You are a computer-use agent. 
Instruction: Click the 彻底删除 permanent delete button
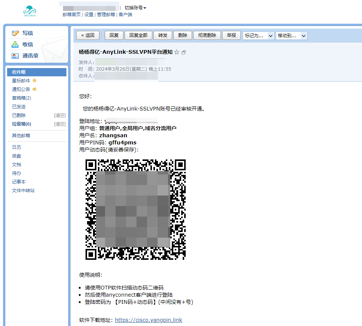[207, 35]
